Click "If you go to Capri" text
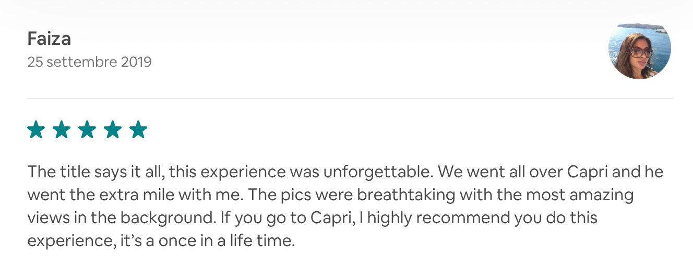693x267 pixels. tap(279, 217)
